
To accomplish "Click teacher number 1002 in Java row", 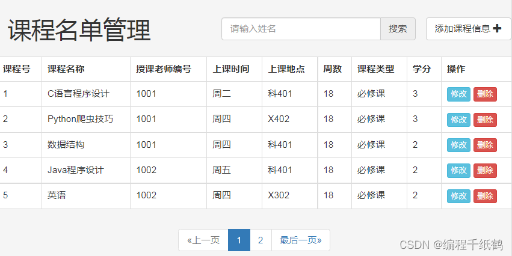I will tap(168, 170).
